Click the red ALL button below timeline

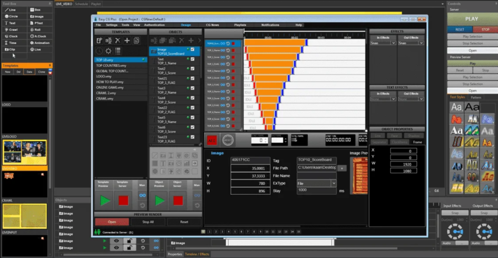212,140
